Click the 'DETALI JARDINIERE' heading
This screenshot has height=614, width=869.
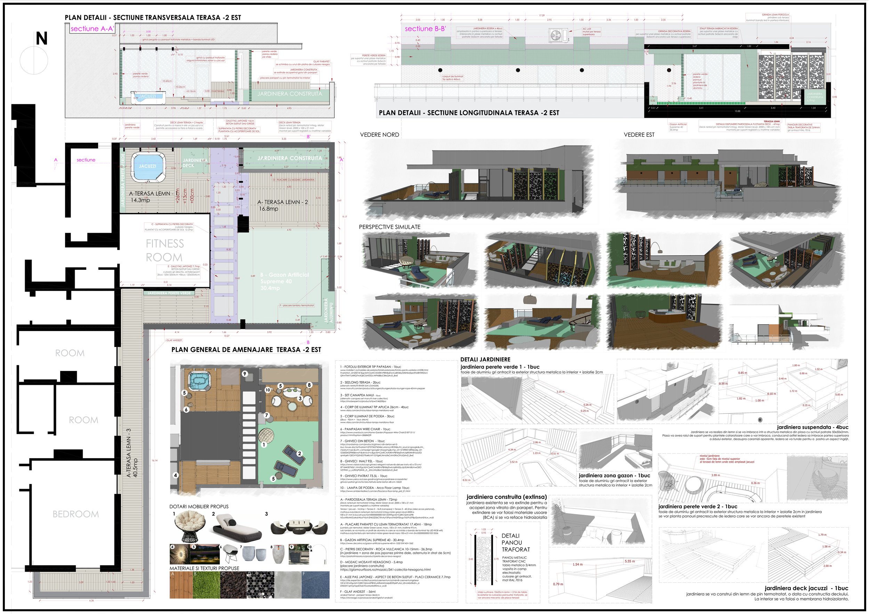[485, 359]
